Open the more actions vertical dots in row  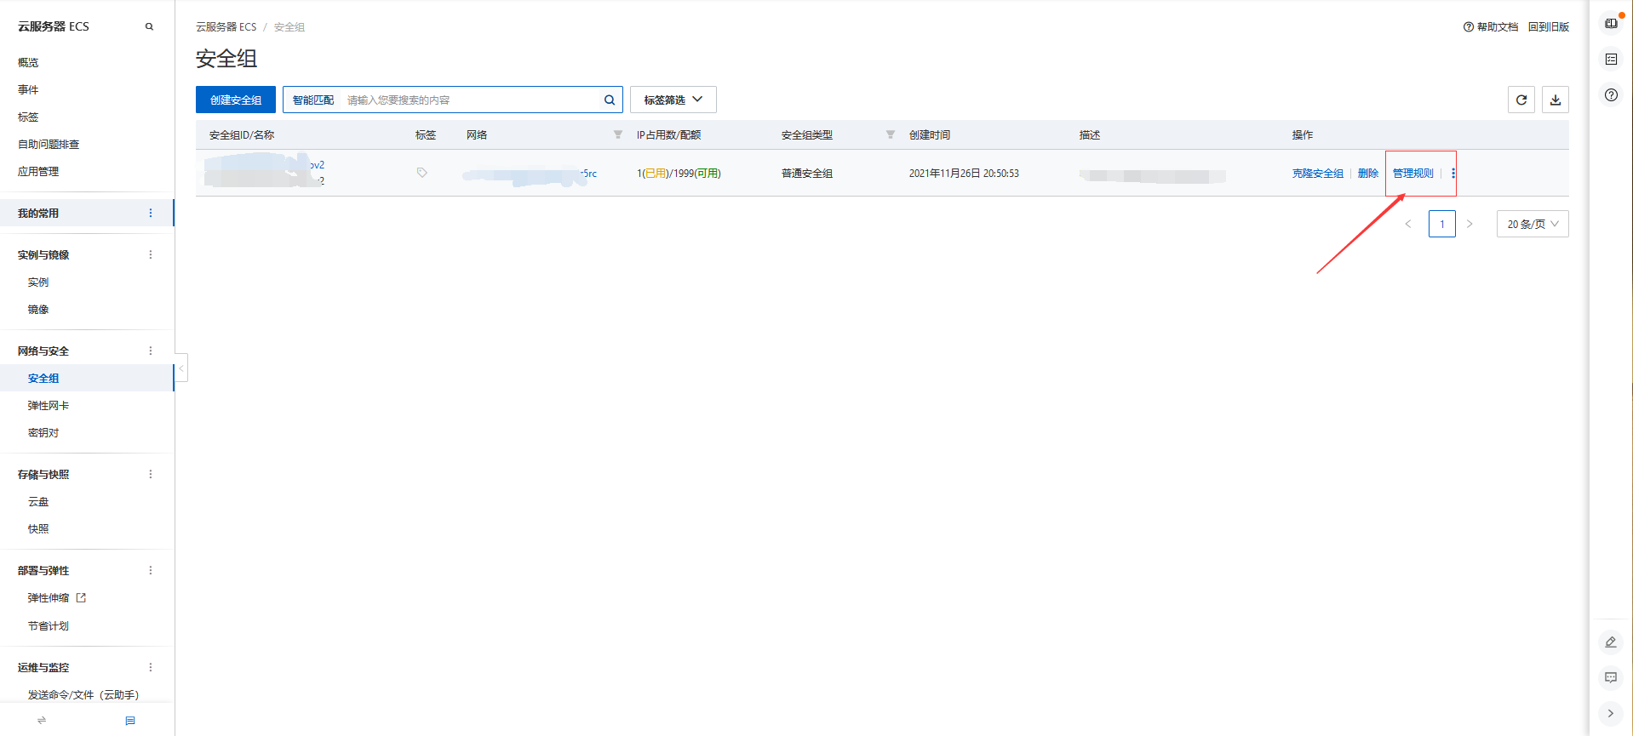click(1453, 173)
